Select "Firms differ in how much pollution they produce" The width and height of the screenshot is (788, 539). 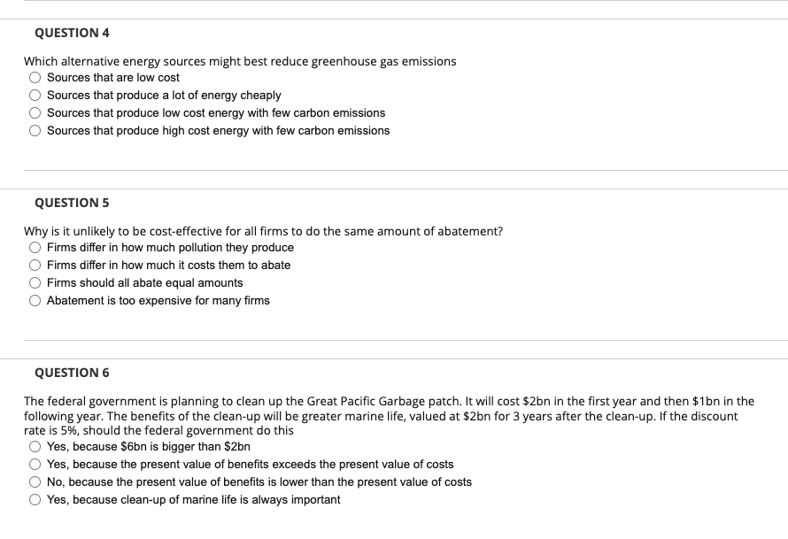click(x=35, y=247)
